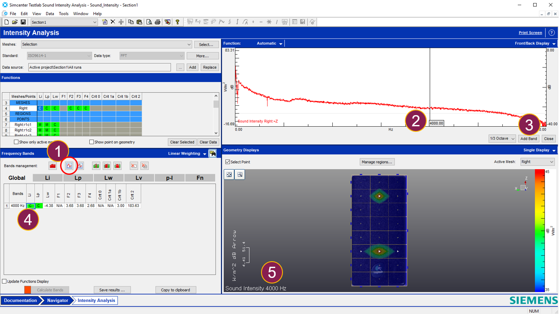Viewport: 559px width, 314px height.
Task: Open the Meshes Selection dropdown
Action: [x=106, y=45]
